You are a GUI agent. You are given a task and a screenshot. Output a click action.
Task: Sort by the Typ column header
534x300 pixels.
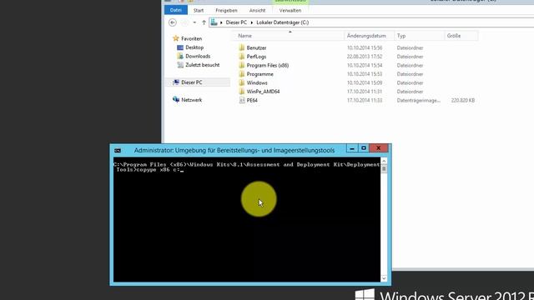click(419, 36)
